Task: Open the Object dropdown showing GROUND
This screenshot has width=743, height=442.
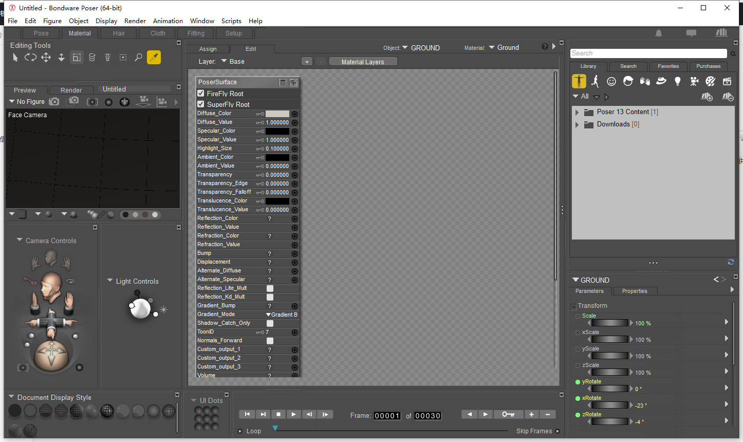Action: [421, 48]
